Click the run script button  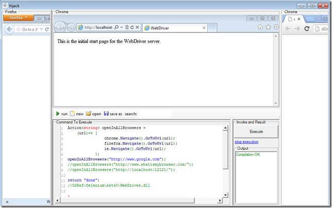click(x=61, y=114)
